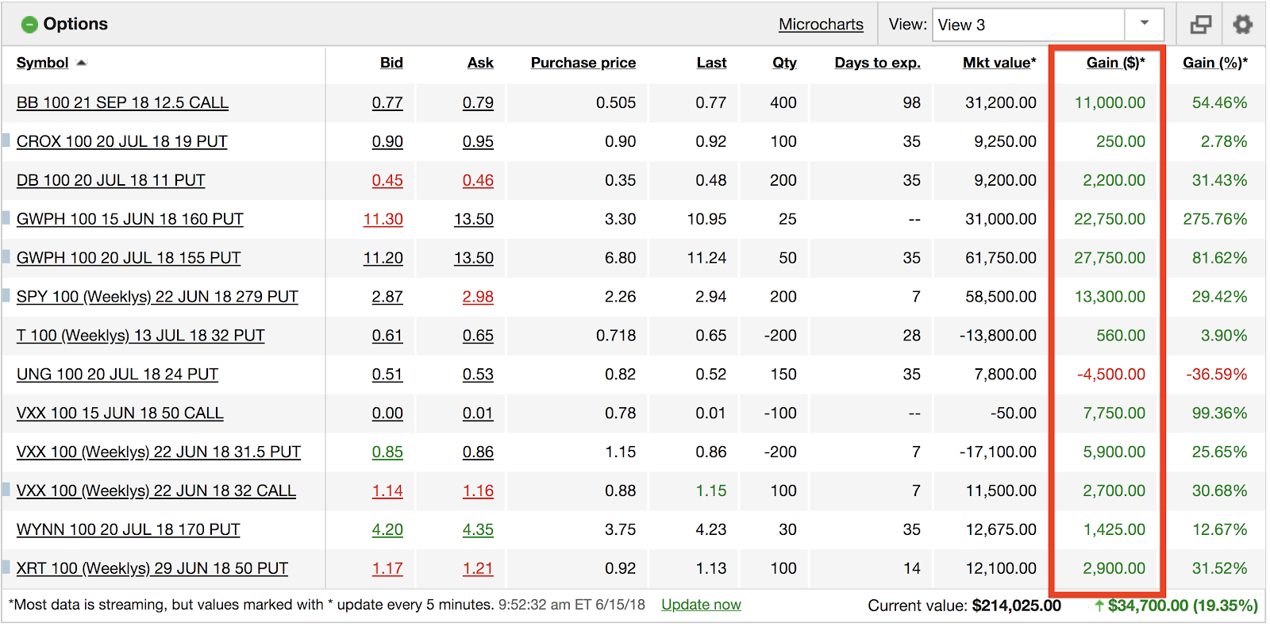Click the Update now link
This screenshot has height=627, width=1270.
point(701,605)
